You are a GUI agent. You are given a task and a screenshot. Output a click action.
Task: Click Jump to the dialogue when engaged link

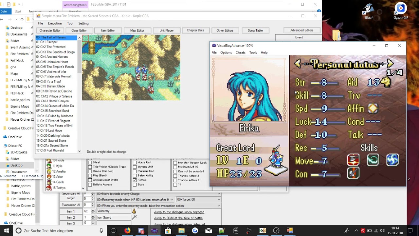tap(179, 212)
